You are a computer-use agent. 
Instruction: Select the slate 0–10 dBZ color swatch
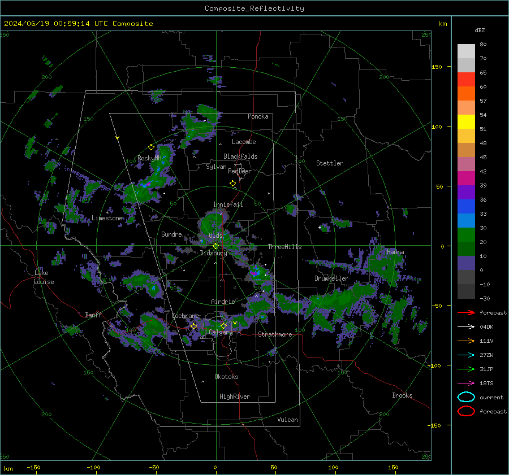(x=466, y=263)
